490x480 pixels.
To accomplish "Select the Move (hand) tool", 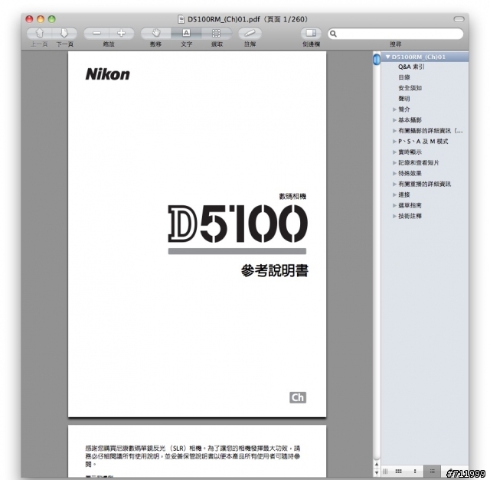I will (156, 33).
